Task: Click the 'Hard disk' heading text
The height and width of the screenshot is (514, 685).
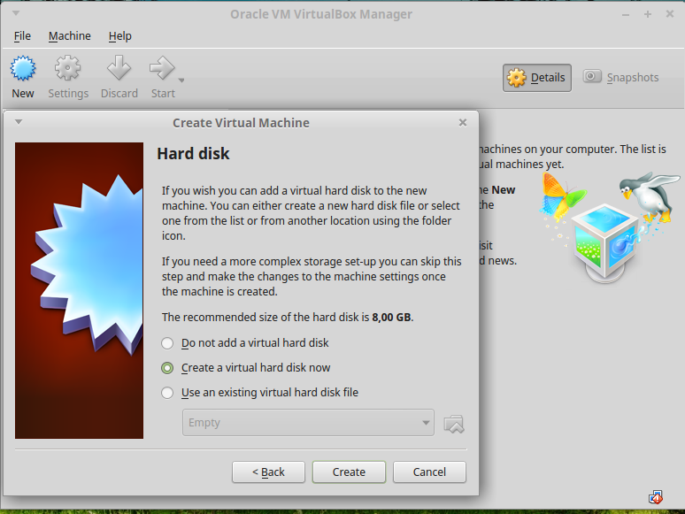Action: click(x=193, y=154)
